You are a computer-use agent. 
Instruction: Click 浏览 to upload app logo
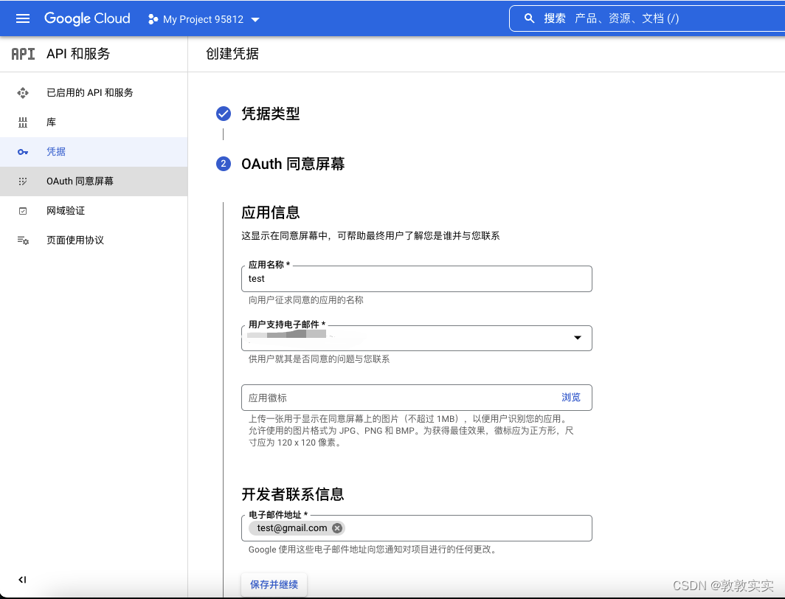click(570, 398)
